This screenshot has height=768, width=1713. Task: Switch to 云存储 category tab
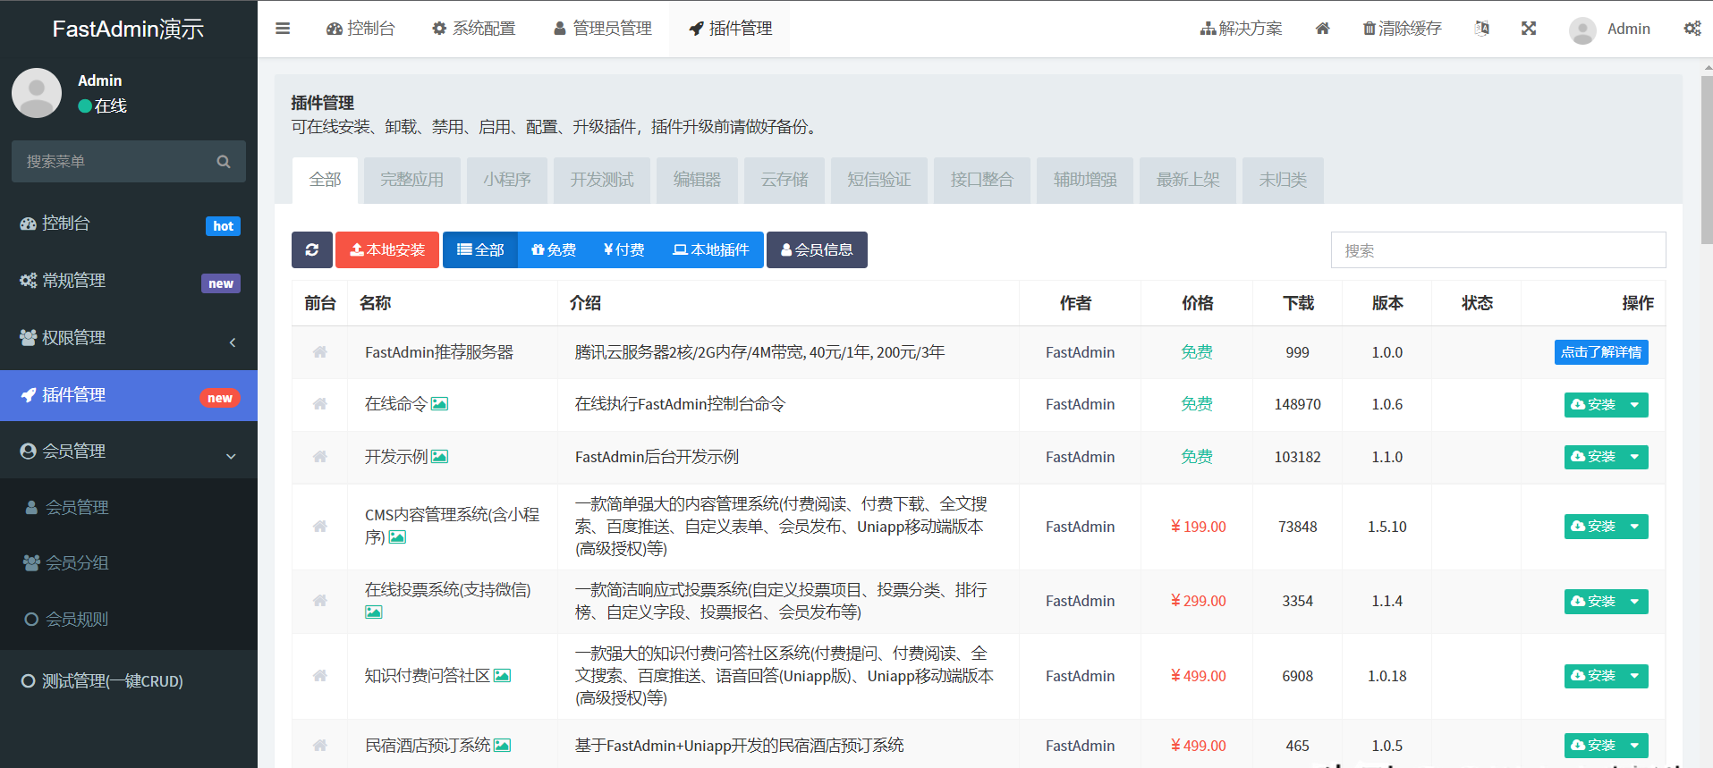tap(784, 180)
